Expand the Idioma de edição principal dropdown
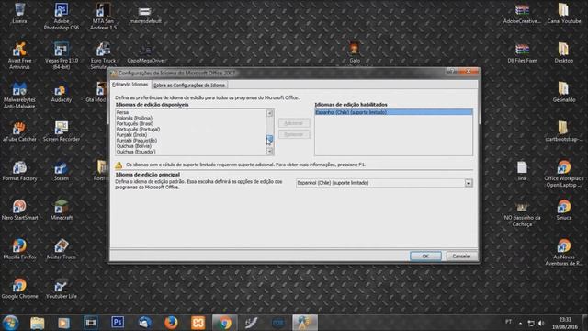Viewport: 588px width, 331px height. tap(469, 183)
